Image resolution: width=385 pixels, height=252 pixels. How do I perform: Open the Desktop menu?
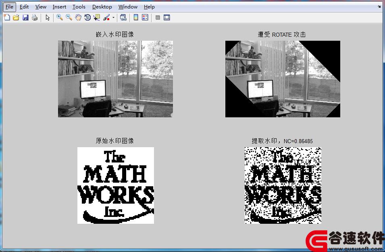(102, 7)
